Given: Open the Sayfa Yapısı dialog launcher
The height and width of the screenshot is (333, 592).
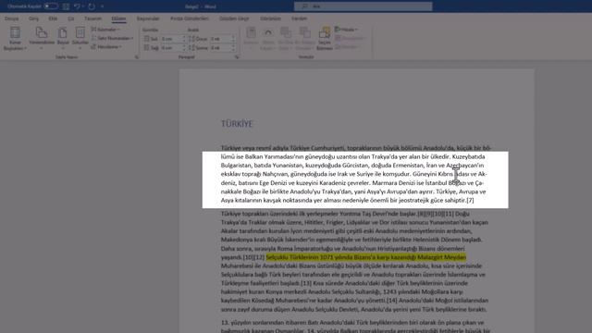Looking at the screenshot, I should [x=137, y=57].
